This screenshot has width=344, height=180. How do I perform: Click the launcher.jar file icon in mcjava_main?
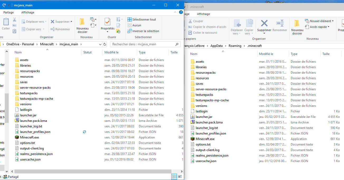17,115
